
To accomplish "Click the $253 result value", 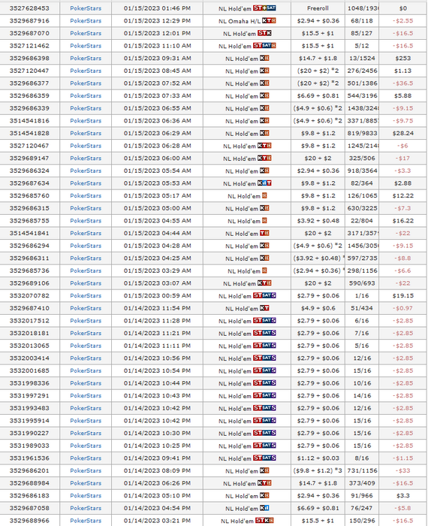I will (403, 58).
